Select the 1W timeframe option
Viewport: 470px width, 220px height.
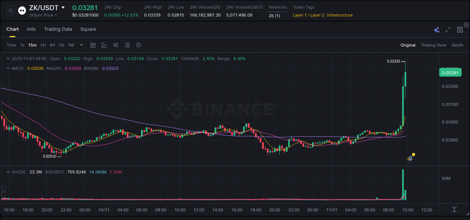coord(71,45)
